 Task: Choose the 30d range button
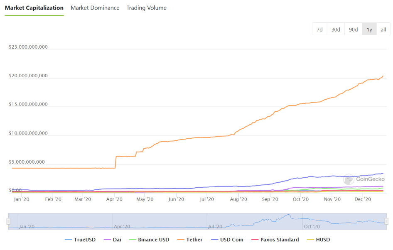pos(336,29)
